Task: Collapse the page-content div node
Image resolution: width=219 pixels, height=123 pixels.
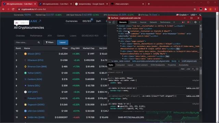Action: coord(119,41)
